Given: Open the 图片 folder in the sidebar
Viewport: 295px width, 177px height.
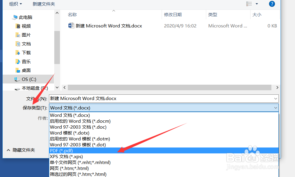Looking at the screenshot, I should [x=26, y=35].
